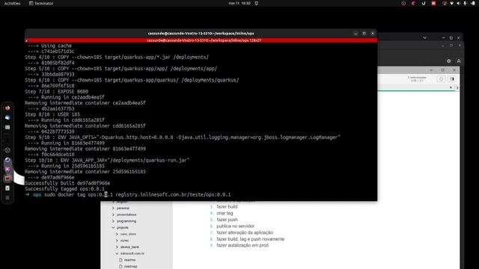Click the circular help-style dock icon
This screenshot has width=479, height=269.
point(7,150)
